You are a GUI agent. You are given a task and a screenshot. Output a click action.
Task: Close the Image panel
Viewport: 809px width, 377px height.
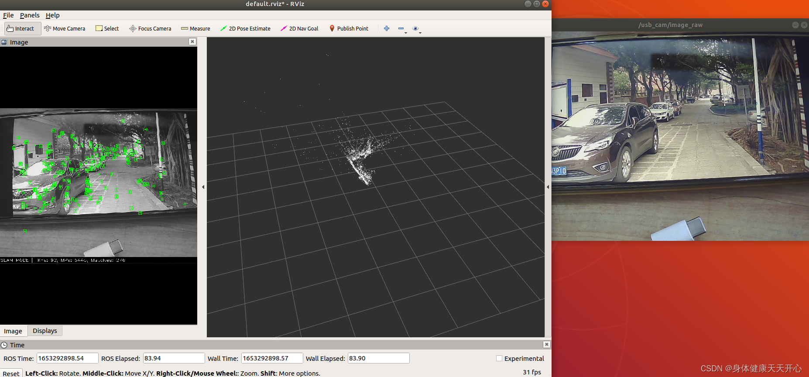point(192,41)
